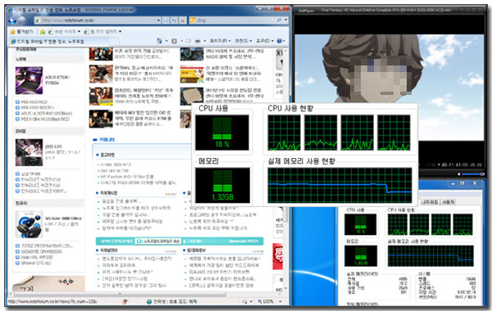Go back with the browser Back arrow
The image size is (492, 311).
(12, 20)
